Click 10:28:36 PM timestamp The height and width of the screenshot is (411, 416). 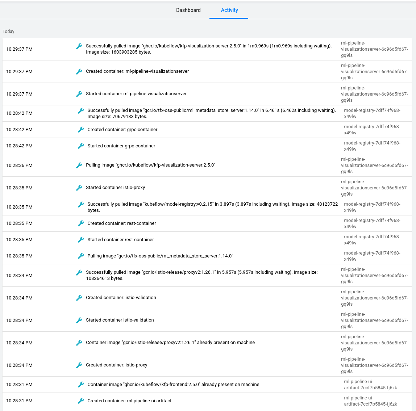(19, 165)
